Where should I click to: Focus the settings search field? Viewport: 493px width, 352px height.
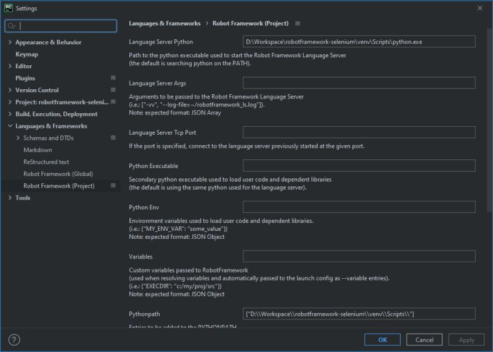[x=61, y=26]
